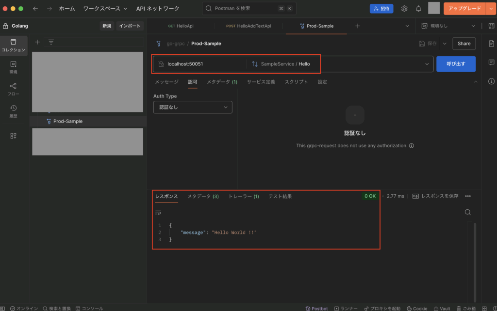This screenshot has width=497, height=311.
Task: Open API Network in top bar
Action: click(158, 9)
